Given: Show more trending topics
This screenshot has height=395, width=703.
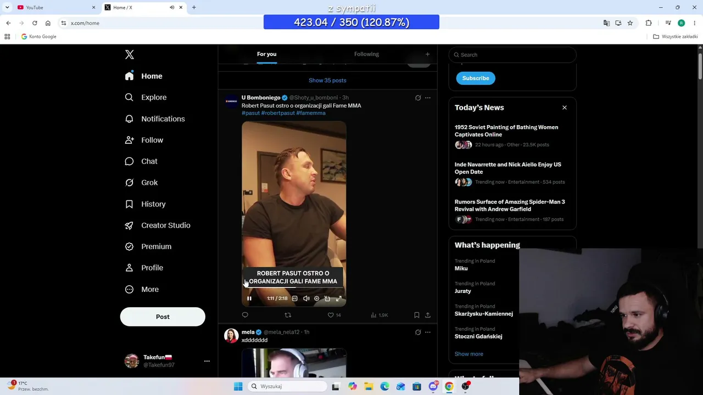Looking at the screenshot, I should (x=469, y=354).
